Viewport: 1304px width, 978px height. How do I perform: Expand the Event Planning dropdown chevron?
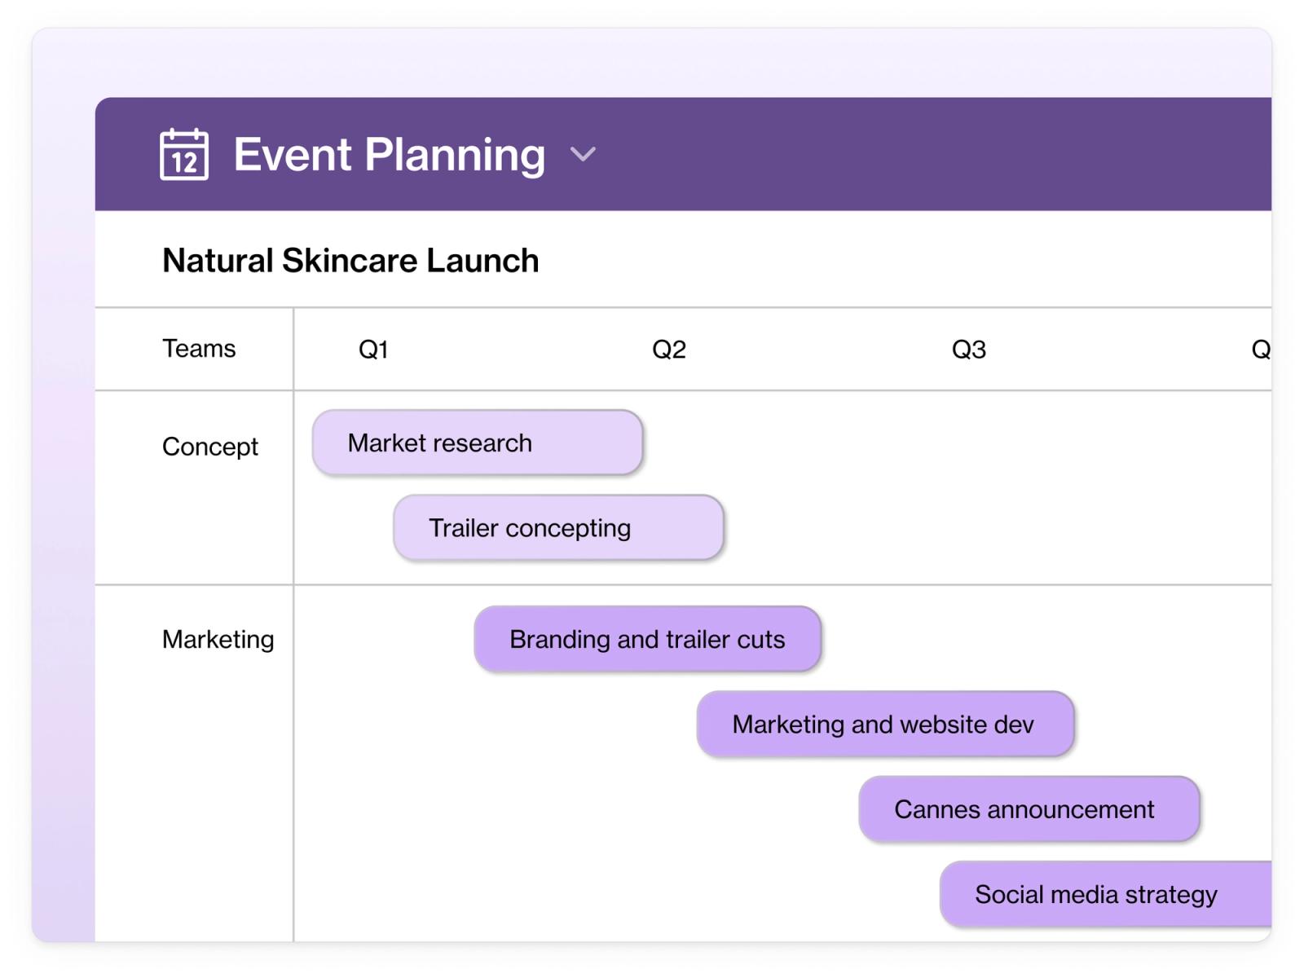[583, 154]
